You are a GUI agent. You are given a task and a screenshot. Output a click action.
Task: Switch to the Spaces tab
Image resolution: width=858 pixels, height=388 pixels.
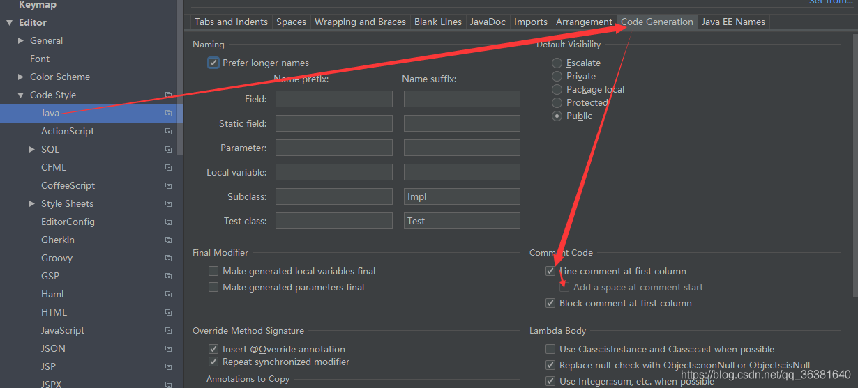(291, 22)
